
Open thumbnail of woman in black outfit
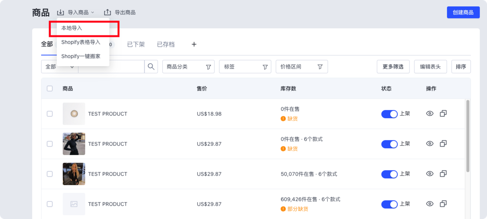coord(74,144)
